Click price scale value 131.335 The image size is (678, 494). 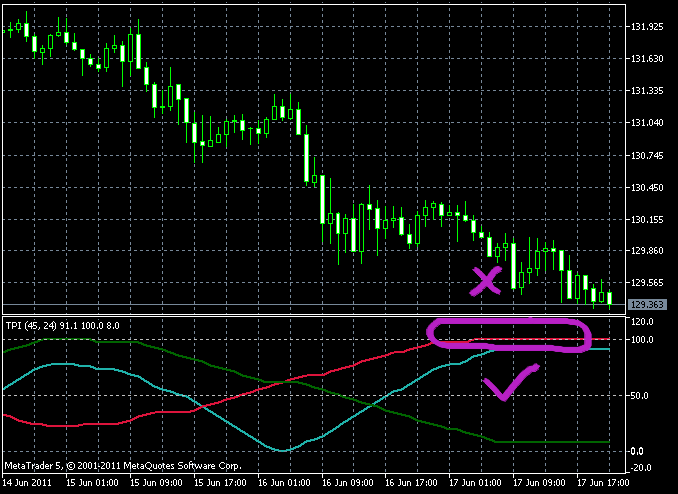tap(647, 91)
